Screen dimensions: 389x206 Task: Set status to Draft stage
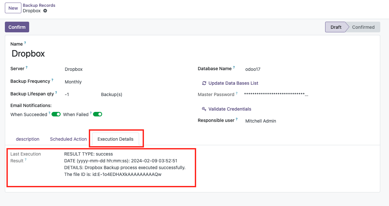pyautogui.click(x=336, y=27)
